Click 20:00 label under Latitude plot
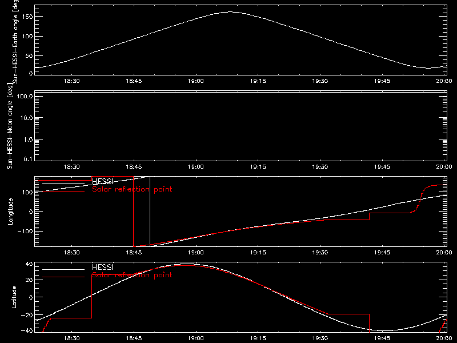The height and width of the screenshot is (343, 457). [444, 338]
